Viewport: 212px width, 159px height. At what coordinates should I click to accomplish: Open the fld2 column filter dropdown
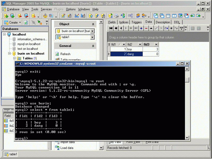[140, 44]
